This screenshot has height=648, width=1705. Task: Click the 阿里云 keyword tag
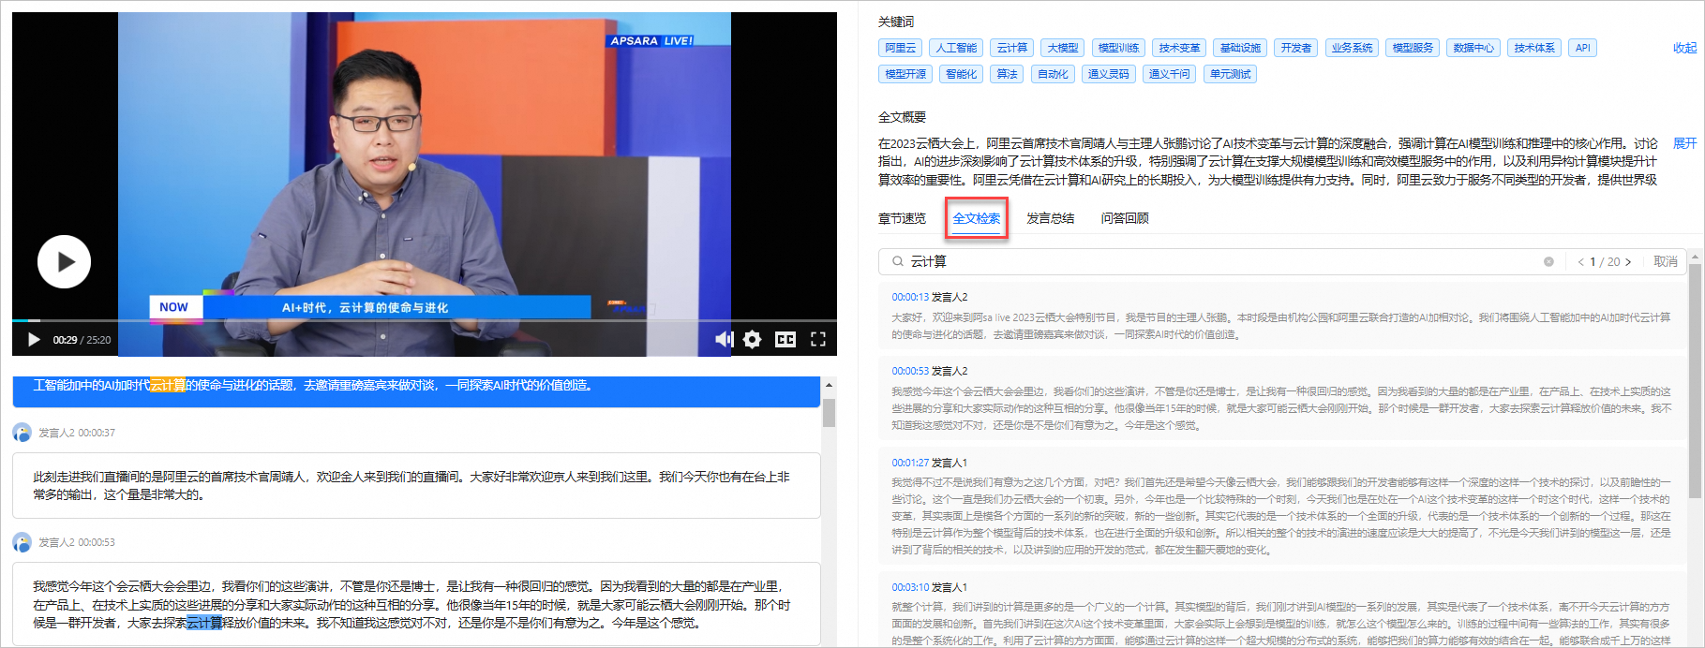click(901, 48)
